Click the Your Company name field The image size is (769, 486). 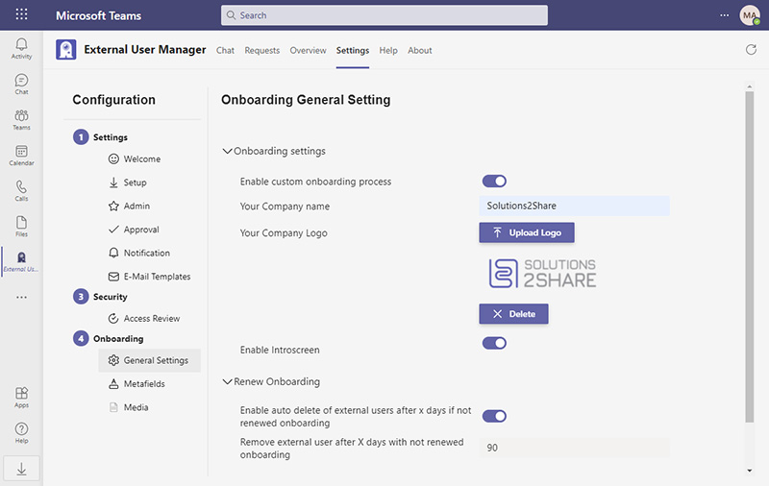pyautogui.click(x=574, y=206)
